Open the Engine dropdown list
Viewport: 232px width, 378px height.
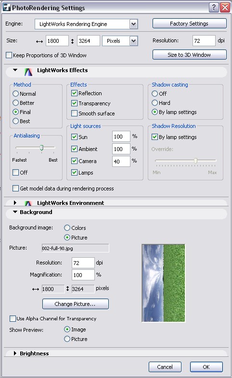pos(133,24)
